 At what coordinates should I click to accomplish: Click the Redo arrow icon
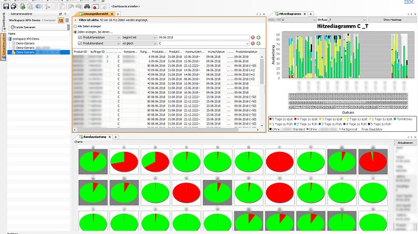(78, 6)
